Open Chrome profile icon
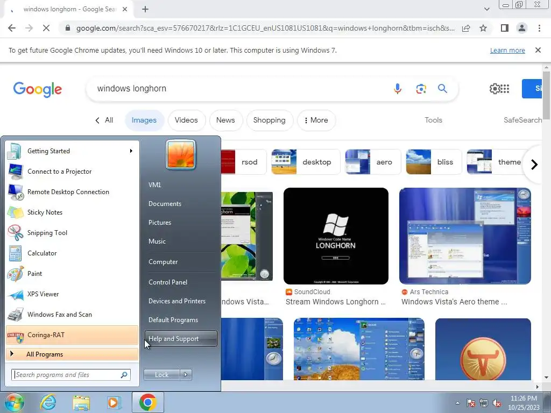551x413 pixels. pyautogui.click(x=522, y=28)
